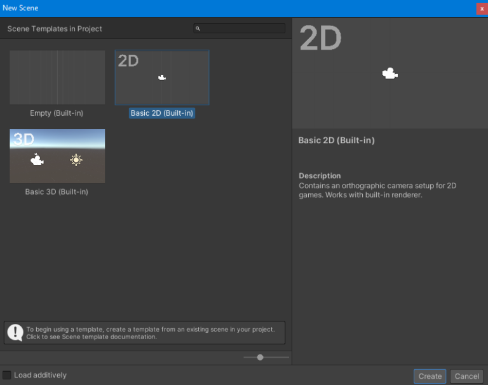Focus the scene template search field

(x=243, y=29)
